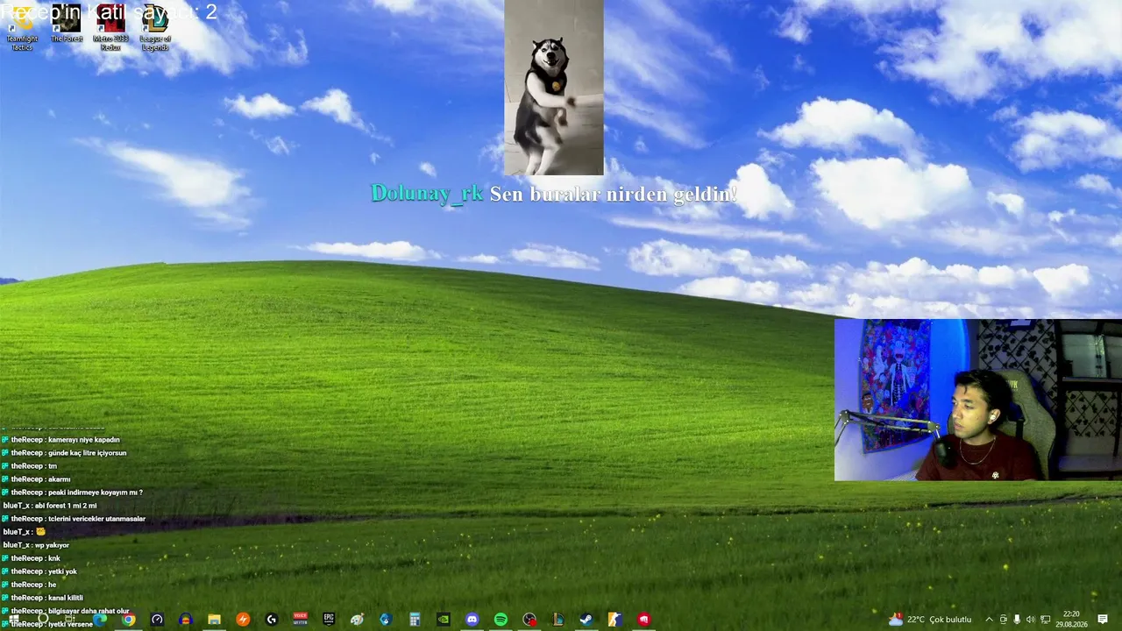Click the paint palette icon in taskbar
Viewport: 1122px width, 631px height.
(357, 620)
